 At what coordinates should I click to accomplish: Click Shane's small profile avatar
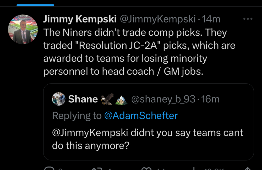point(59,99)
